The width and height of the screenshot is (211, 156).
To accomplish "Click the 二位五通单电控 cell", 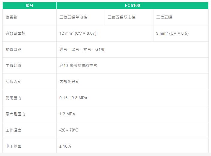I will click(x=73, y=17).
